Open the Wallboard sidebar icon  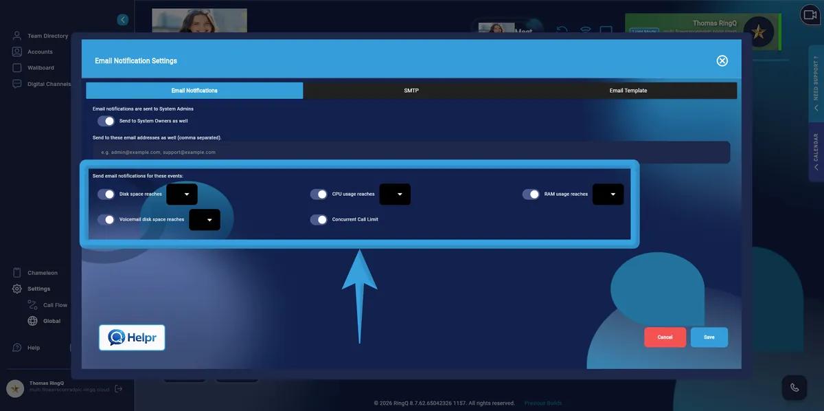17,67
